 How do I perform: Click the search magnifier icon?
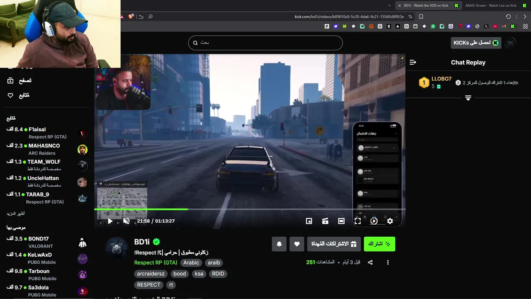pyautogui.click(x=195, y=43)
